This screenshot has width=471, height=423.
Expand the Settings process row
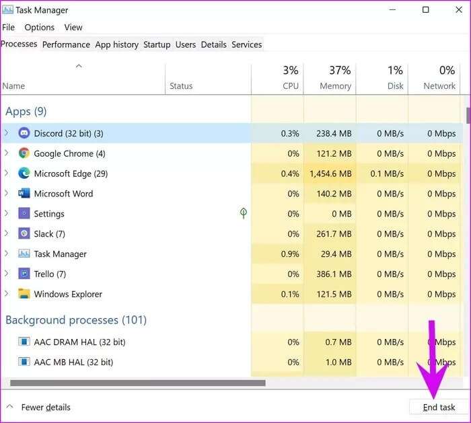pos(7,213)
